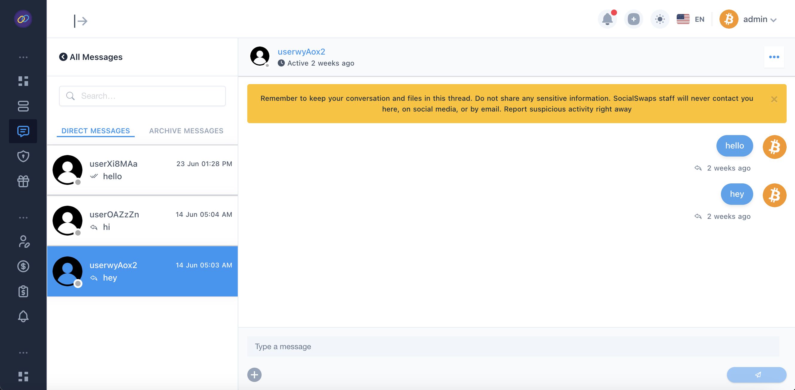This screenshot has width=795, height=390.
Task: Switch to Direct Messages tab
Action: point(96,131)
